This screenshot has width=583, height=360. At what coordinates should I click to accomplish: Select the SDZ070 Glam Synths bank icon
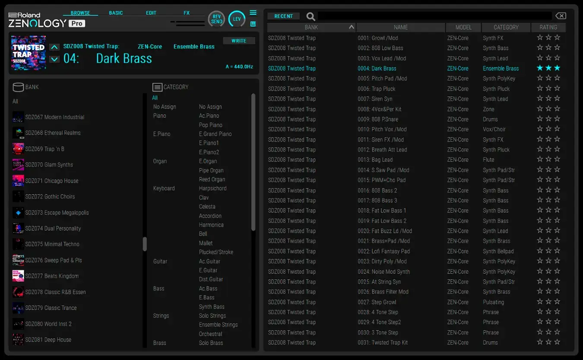click(x=18, y=165)
